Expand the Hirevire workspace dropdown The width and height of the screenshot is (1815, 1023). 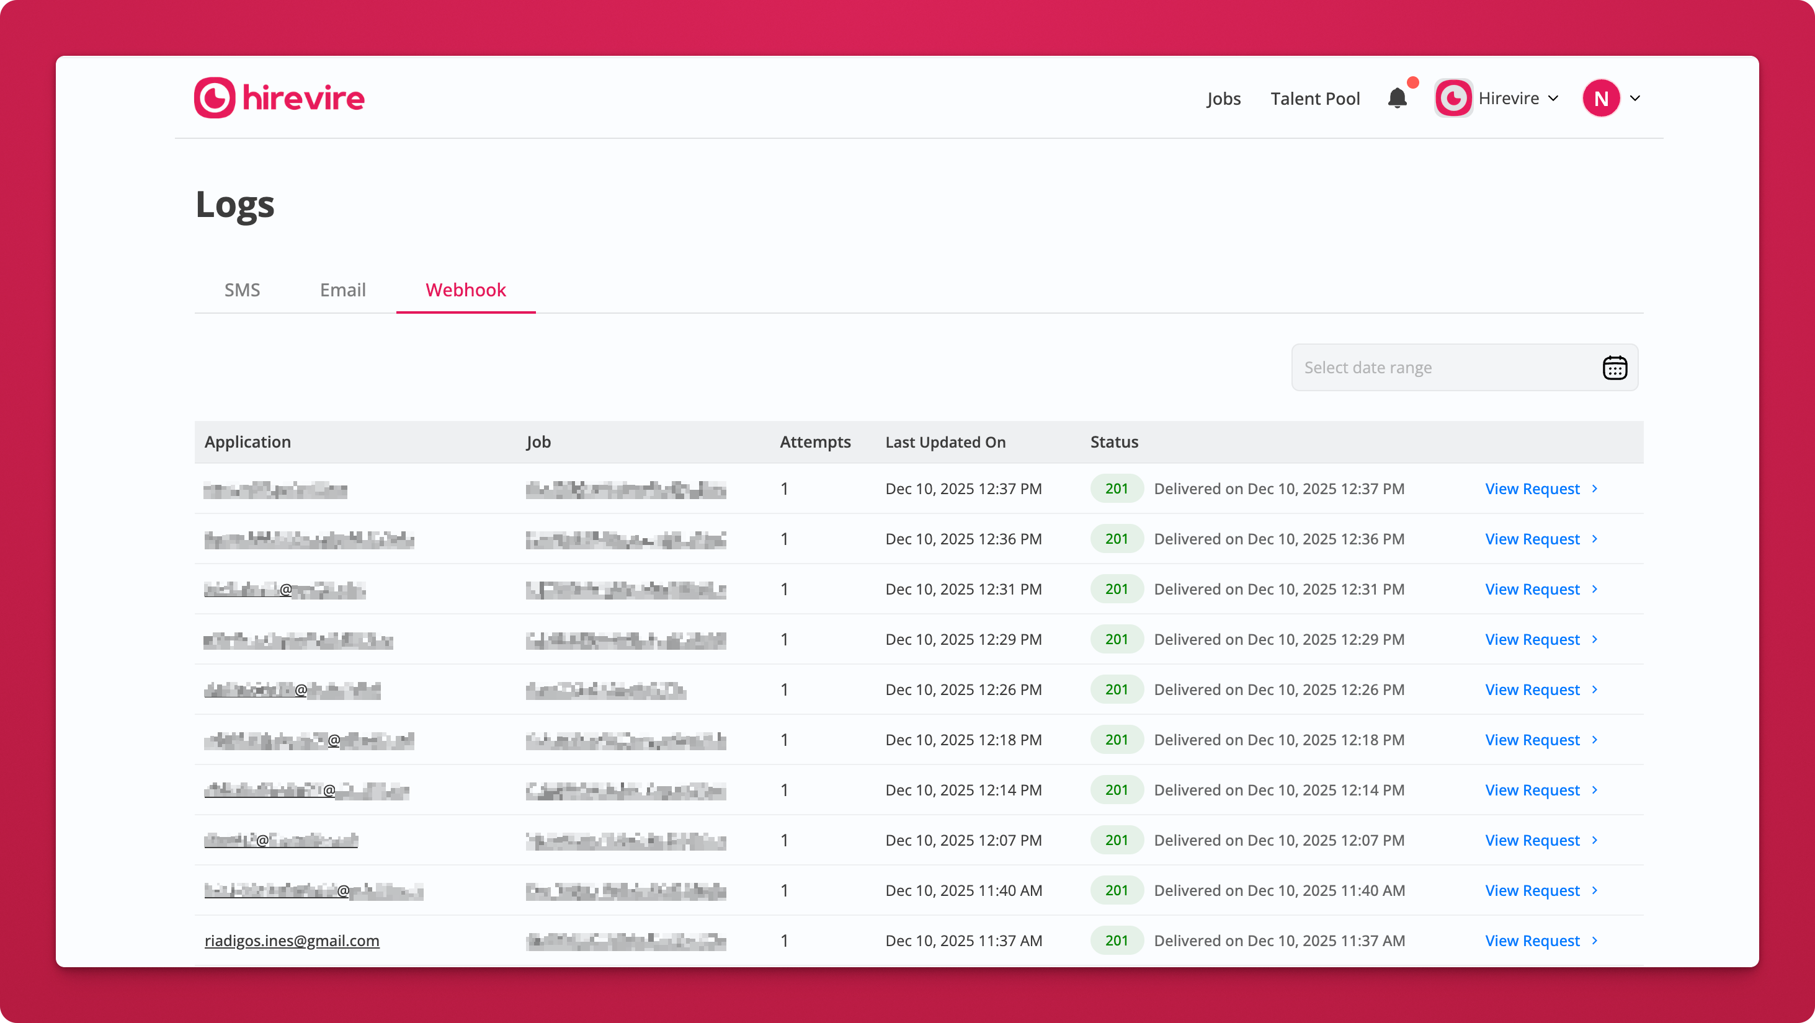pyautogui.click(x=1554, y=99)
